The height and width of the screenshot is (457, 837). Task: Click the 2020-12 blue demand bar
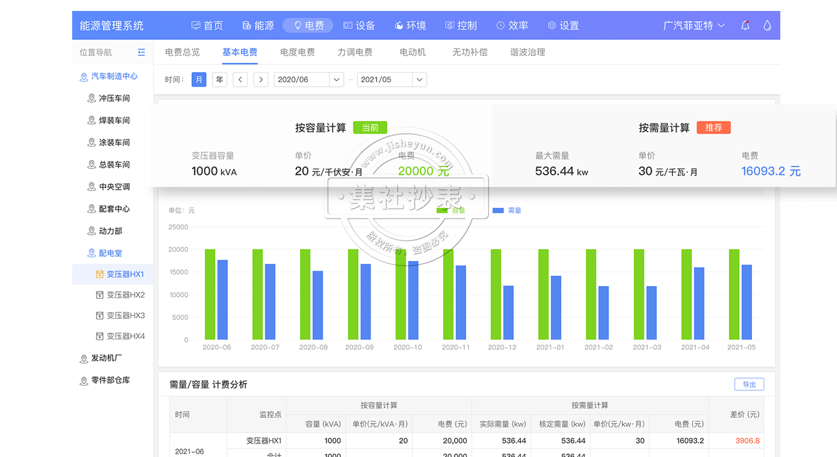tap(509, 312)
